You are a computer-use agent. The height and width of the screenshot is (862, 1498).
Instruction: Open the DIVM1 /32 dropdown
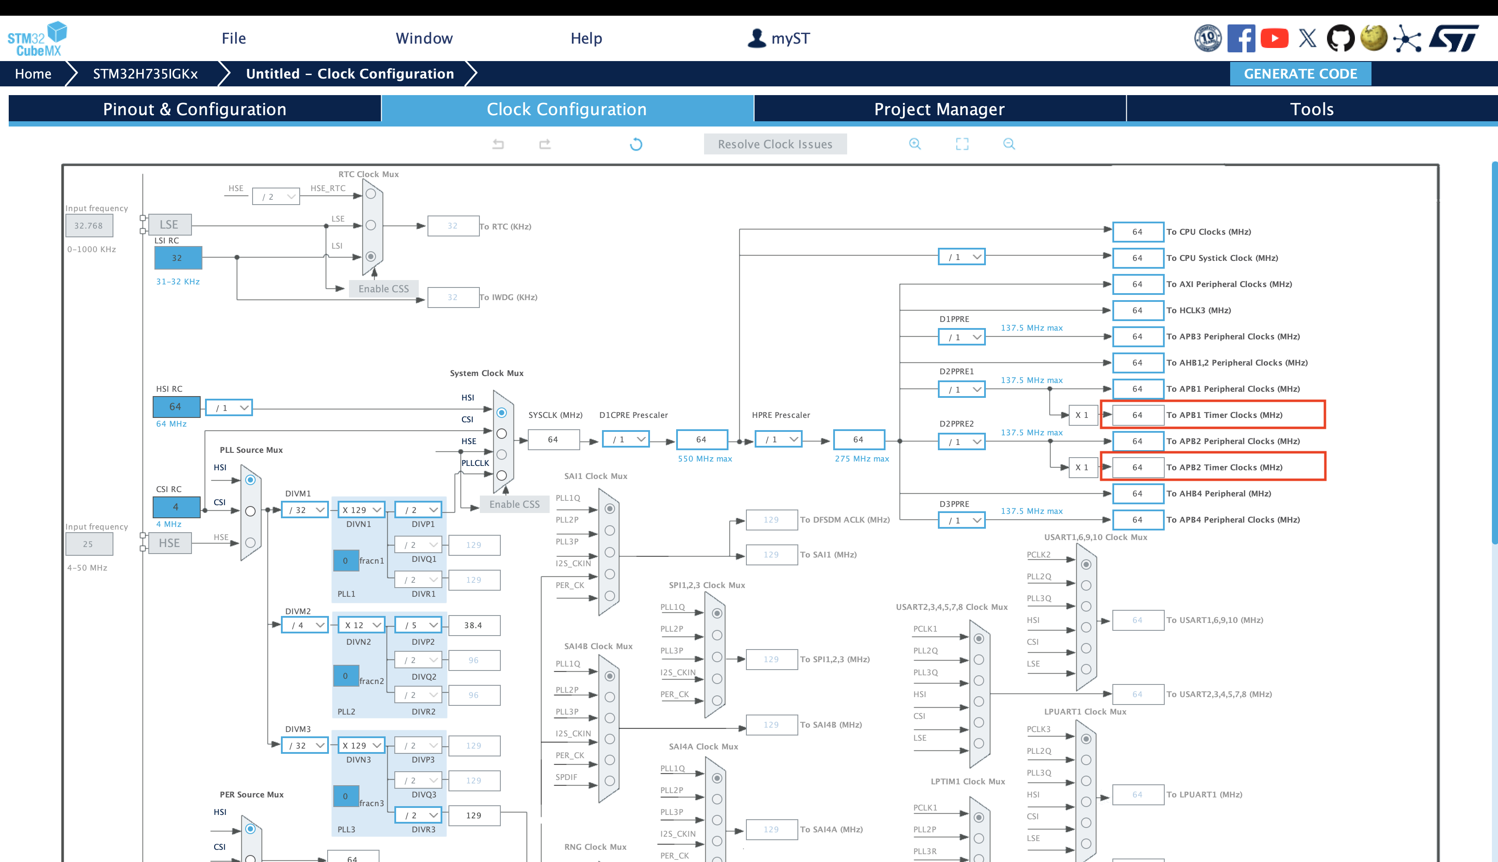305,509
